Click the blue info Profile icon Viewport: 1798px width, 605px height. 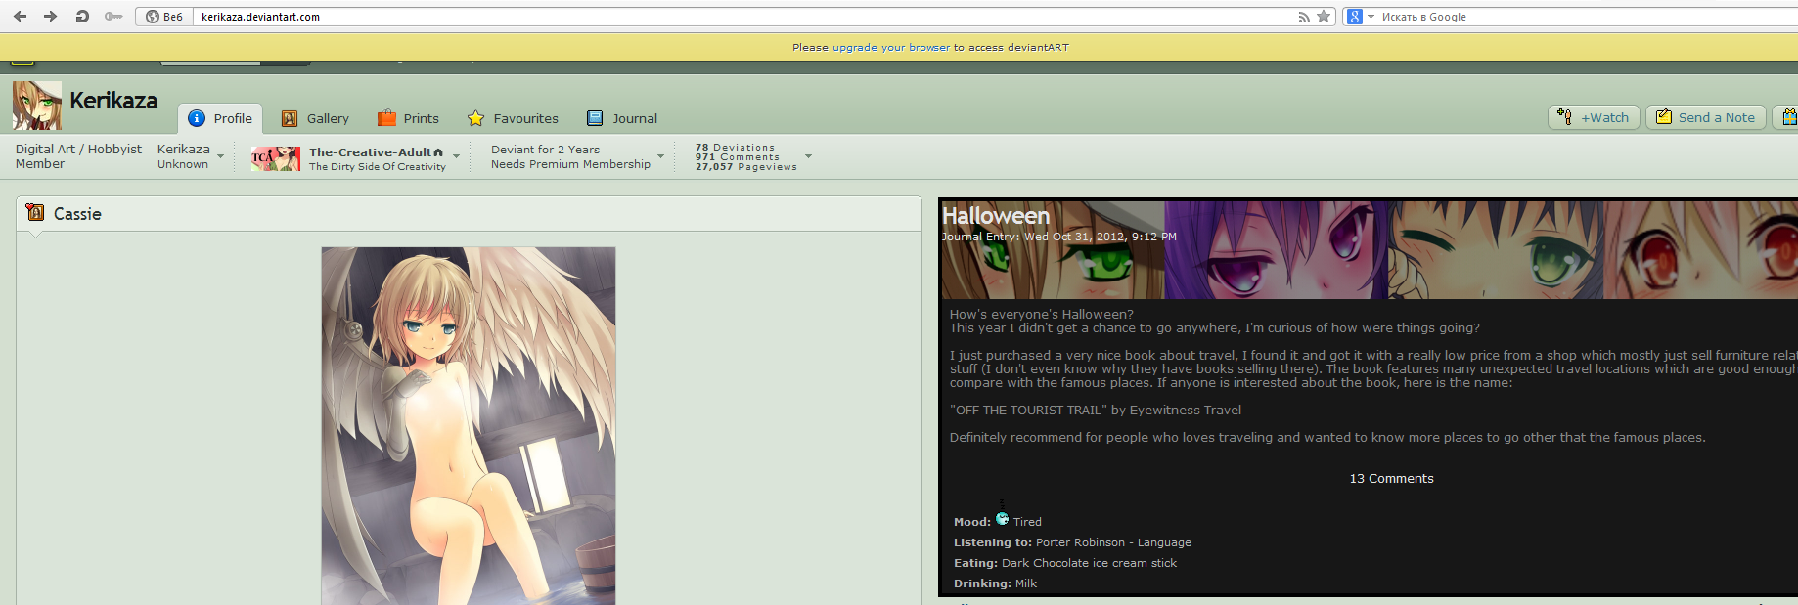(x=197, y=118)
